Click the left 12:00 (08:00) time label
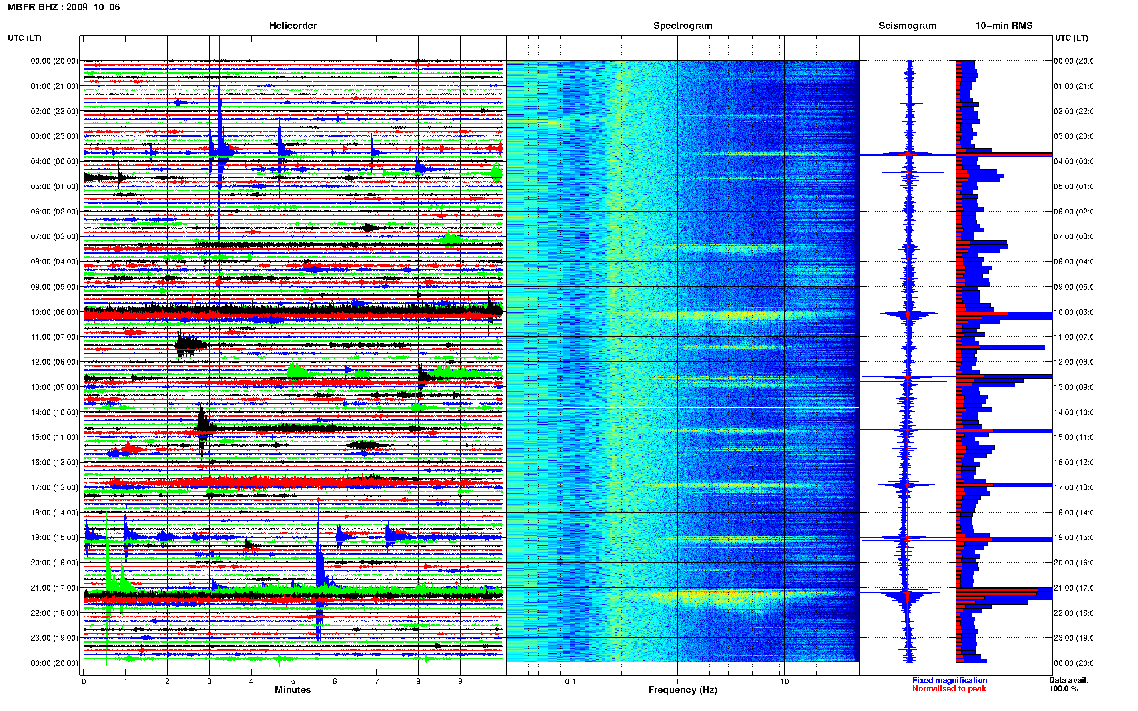This screenshot has height=711, width=1138. [x=54, y=362]
